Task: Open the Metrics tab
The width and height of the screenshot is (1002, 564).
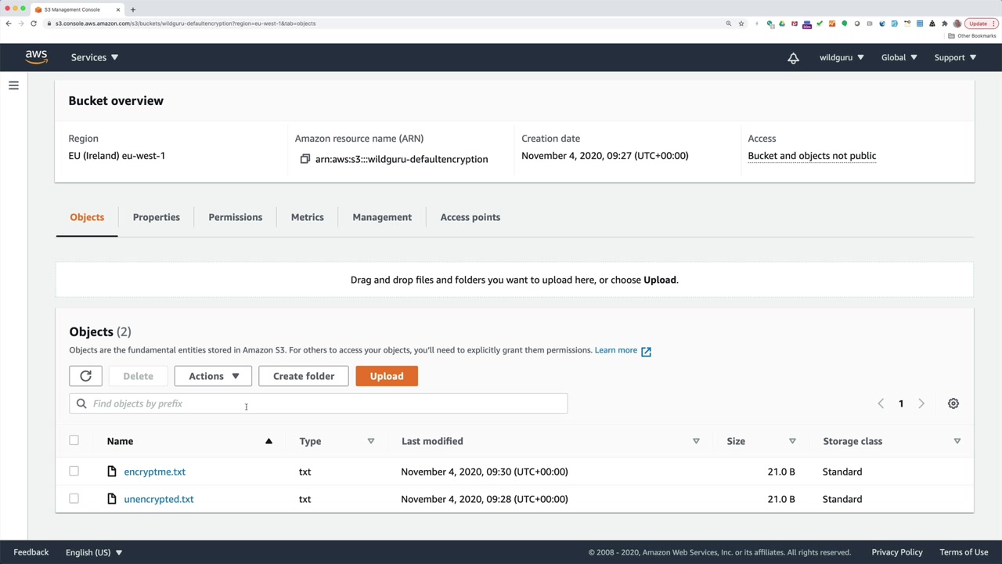Action: coord(307,217)
